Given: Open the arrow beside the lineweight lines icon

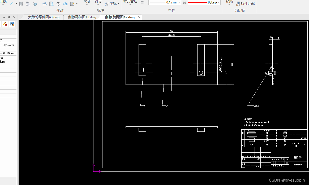Looking at the screenshot, I should pos(147,2).
